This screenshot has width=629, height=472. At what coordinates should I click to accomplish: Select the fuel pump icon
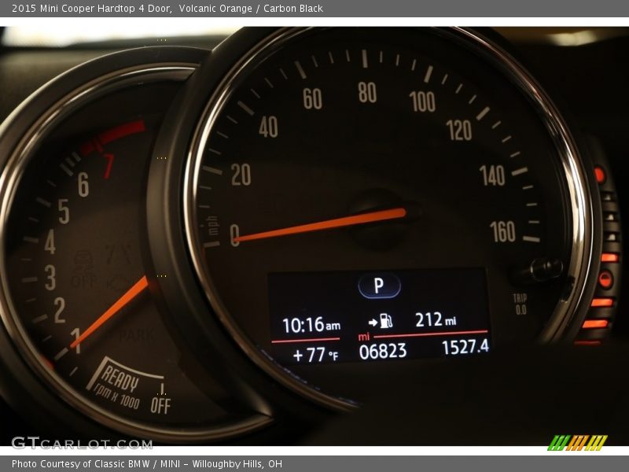[x=384, y=318]
